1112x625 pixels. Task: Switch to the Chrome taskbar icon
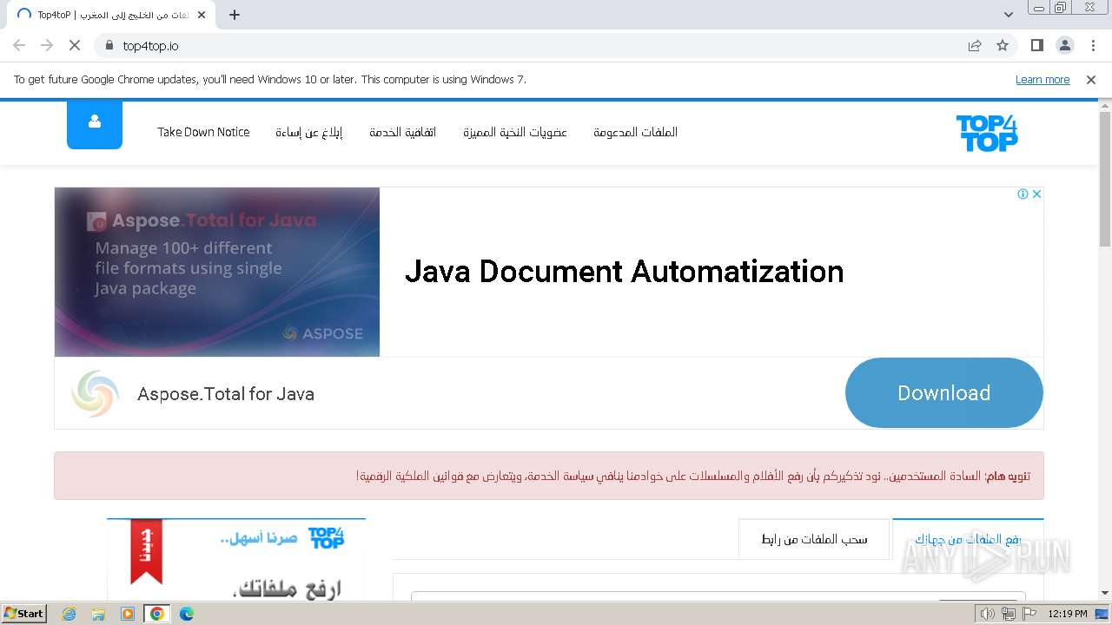point(157,614)
